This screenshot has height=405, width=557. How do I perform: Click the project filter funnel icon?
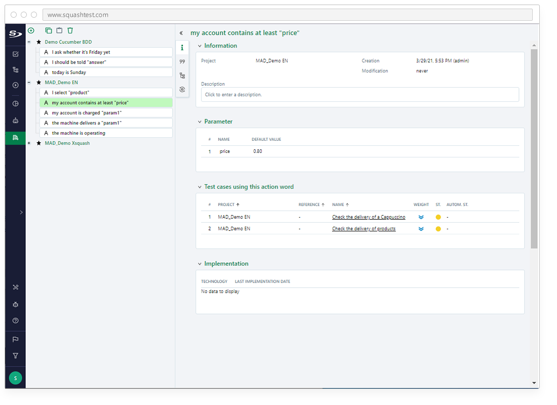pyautogui.click(x=16, y=355)
